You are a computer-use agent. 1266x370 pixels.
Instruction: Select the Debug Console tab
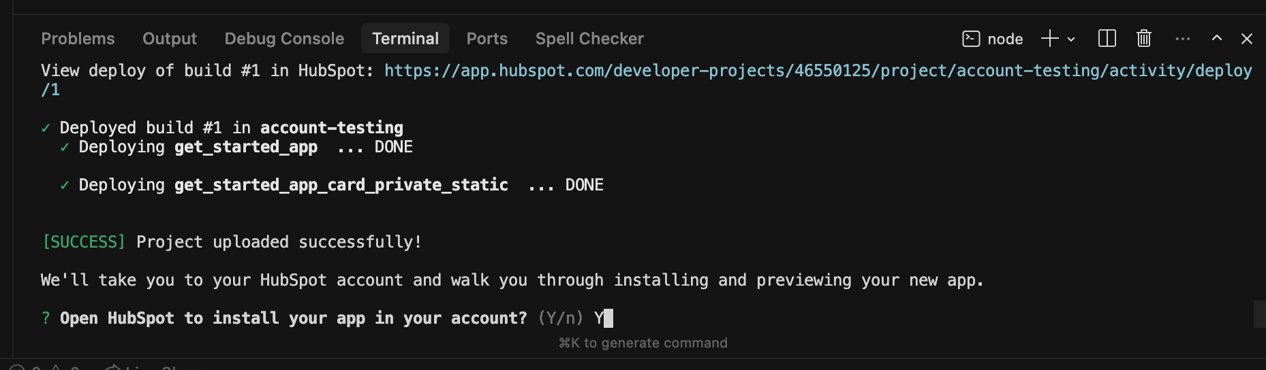(x=284, y=39)
